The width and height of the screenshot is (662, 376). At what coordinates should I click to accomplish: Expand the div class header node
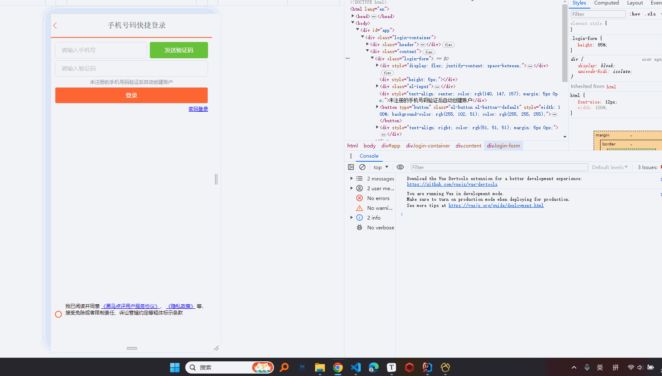[368, 44]
